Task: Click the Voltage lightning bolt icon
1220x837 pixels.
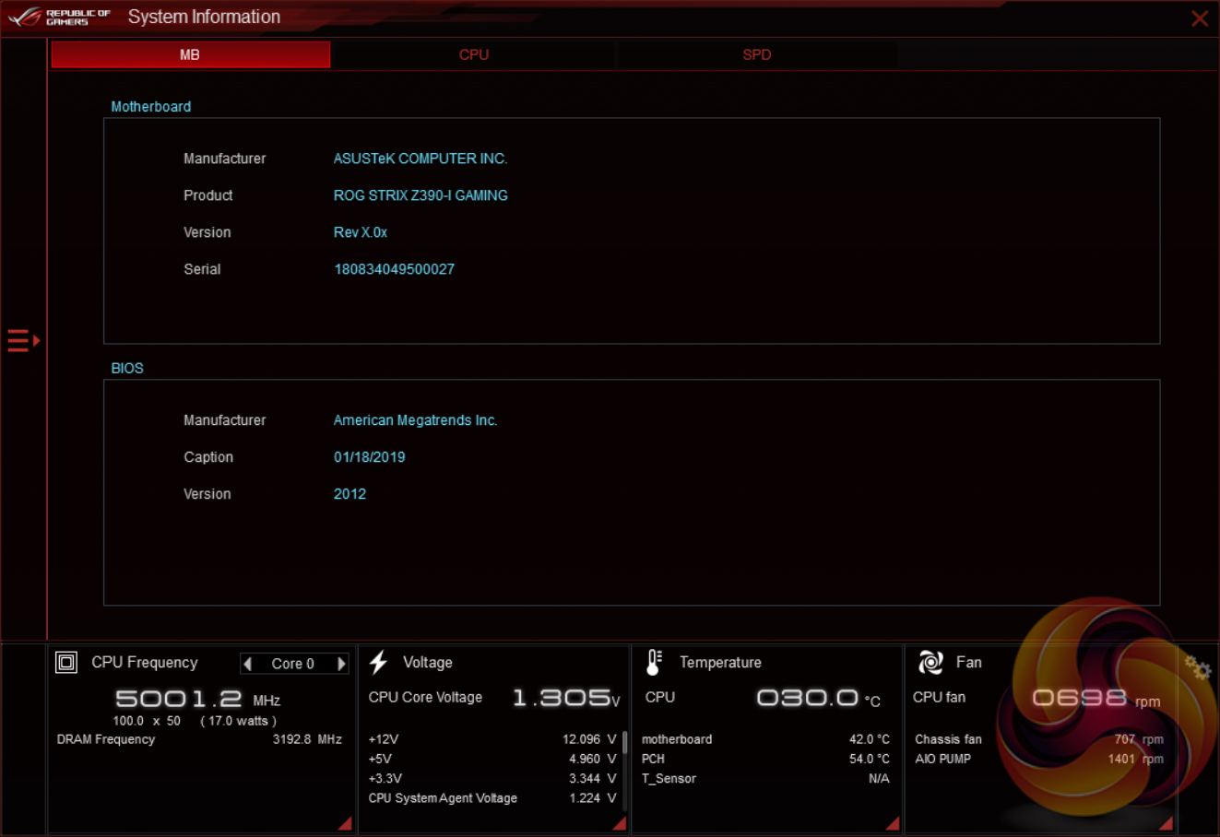Action: pyautogui.click(x=378, y=662)
